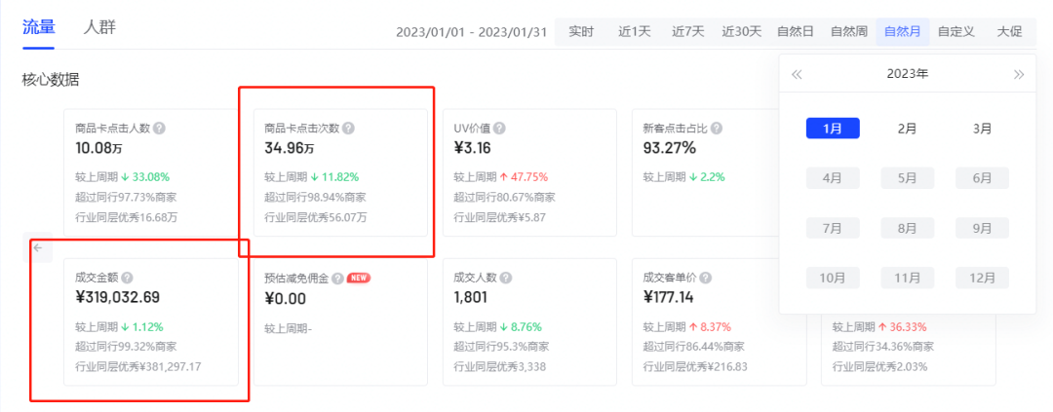Select the 自然周 time range
1053x412 pixels.
pyautogui.click(x=849, y=31)
